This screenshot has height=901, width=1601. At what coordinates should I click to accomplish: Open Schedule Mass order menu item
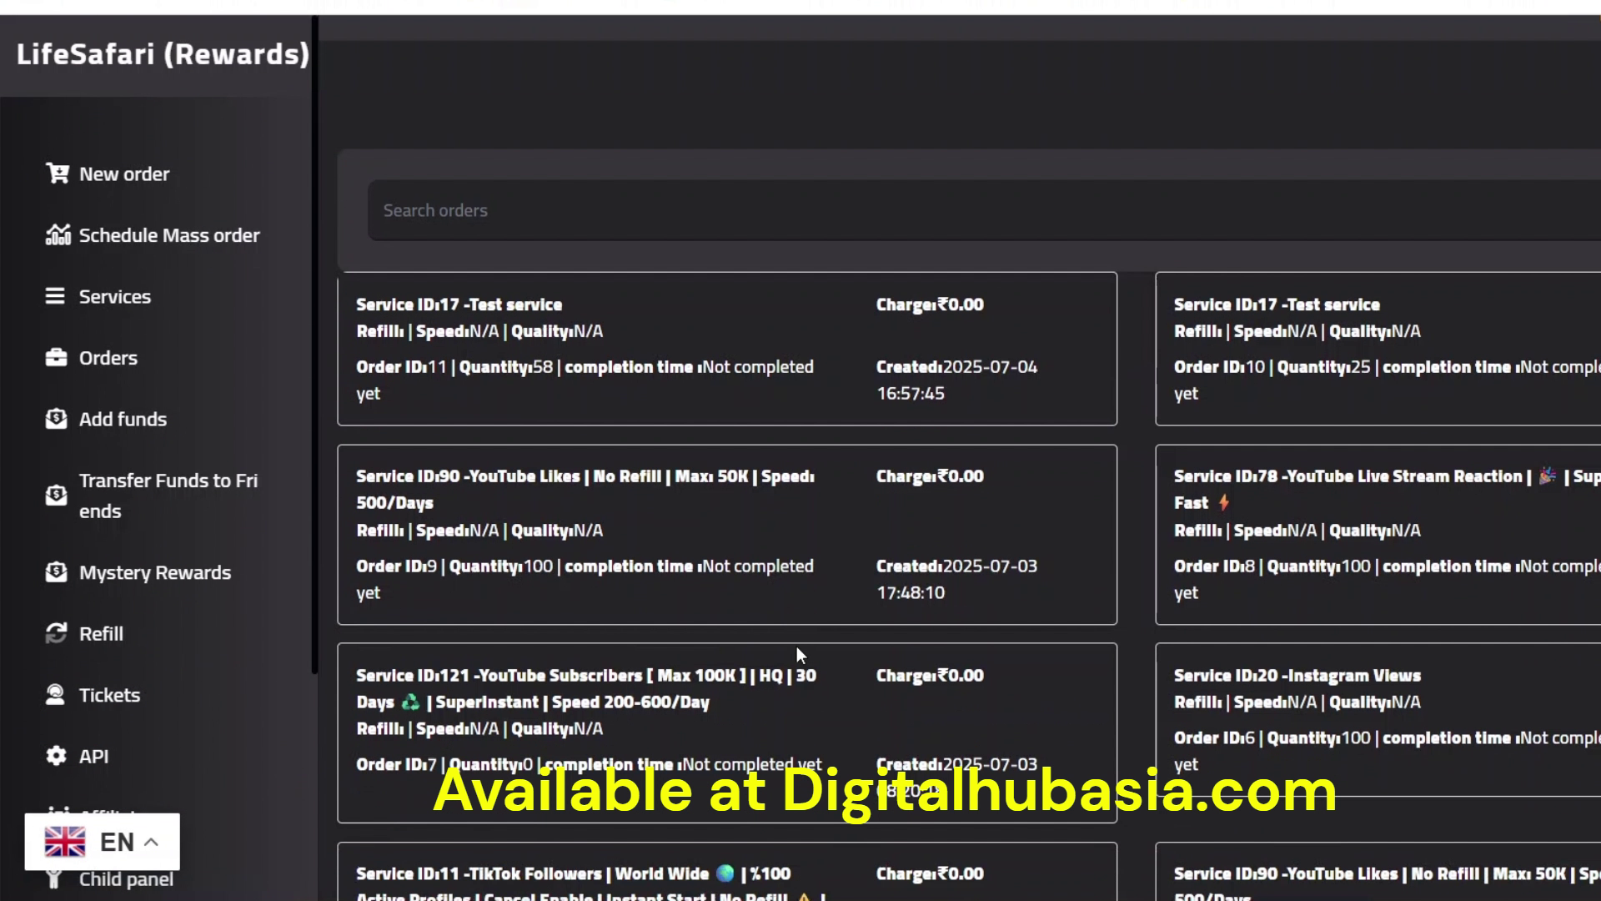(169, 235)
